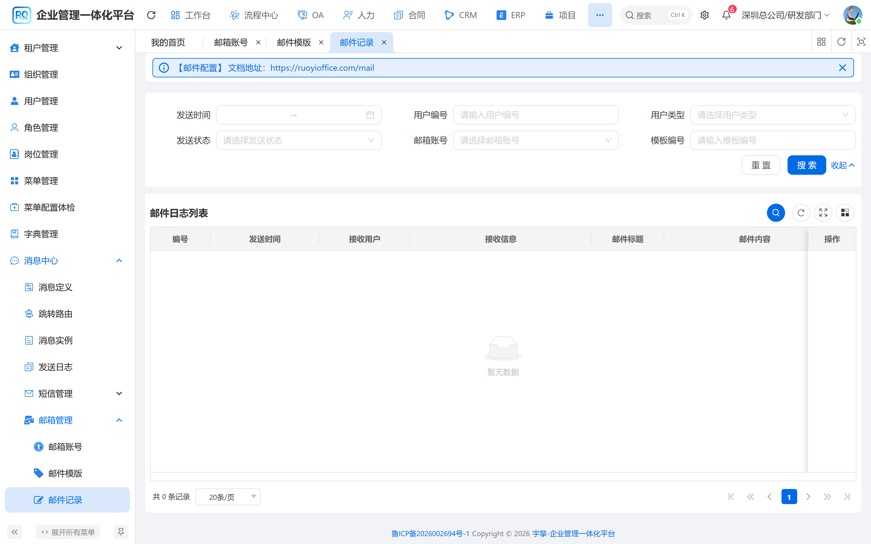Refresh the mail log list
Screen dimensions: 871x544
[x=801, y=213]
